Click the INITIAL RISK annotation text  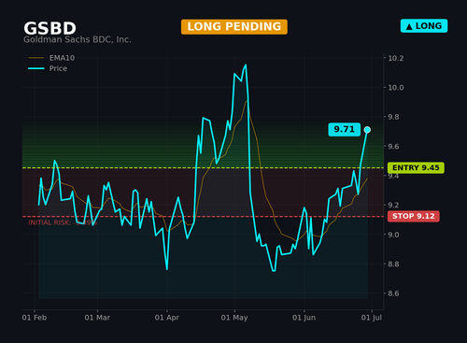click(63, 222)
